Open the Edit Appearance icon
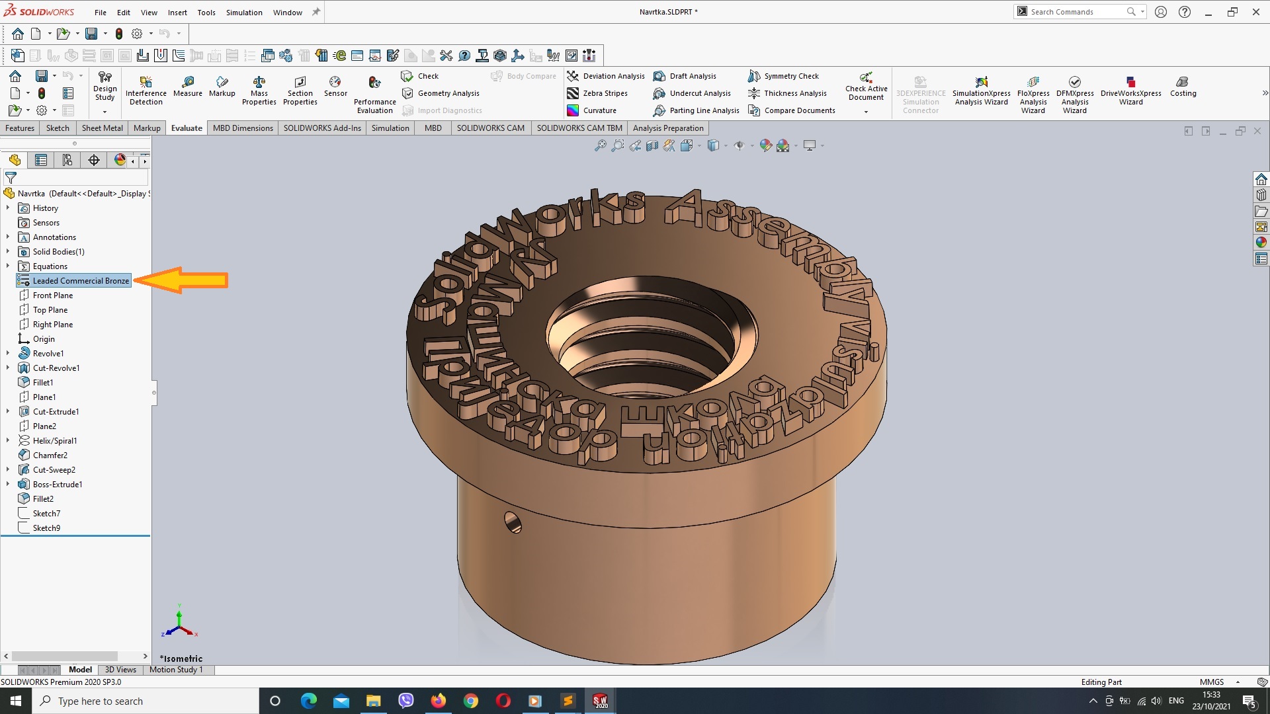Image resolution: width=1270 pixels, height=714 pixels. [x=765, y=145]
